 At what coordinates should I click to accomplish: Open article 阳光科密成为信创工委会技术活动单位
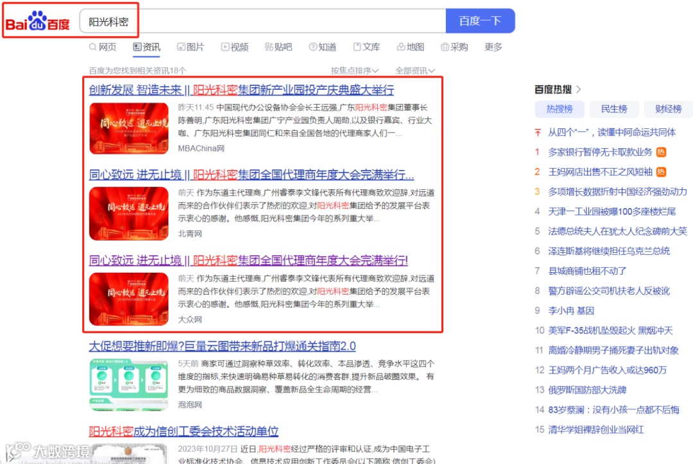[x=184, y=431]
